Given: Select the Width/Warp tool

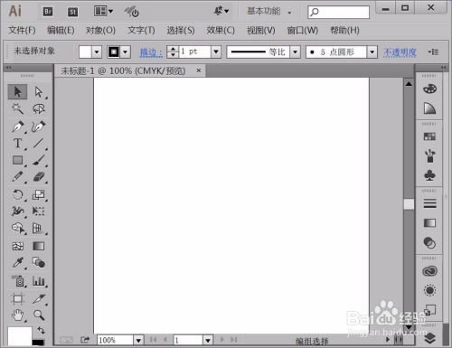Looking at the screenshot, I should point(17,212).
